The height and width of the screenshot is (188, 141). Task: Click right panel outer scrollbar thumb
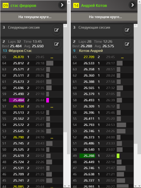pyautogui.click(x=139, y=79)
